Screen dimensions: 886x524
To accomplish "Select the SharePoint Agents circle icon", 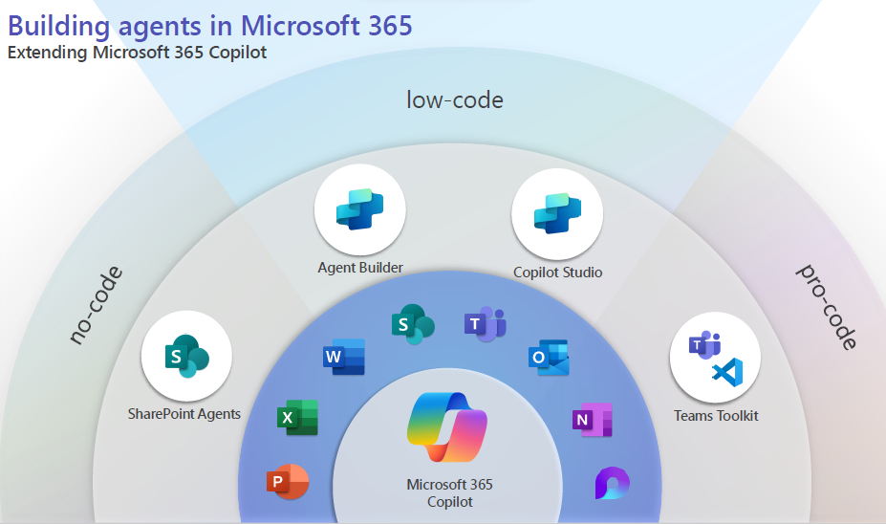I will tap(186, 356).
